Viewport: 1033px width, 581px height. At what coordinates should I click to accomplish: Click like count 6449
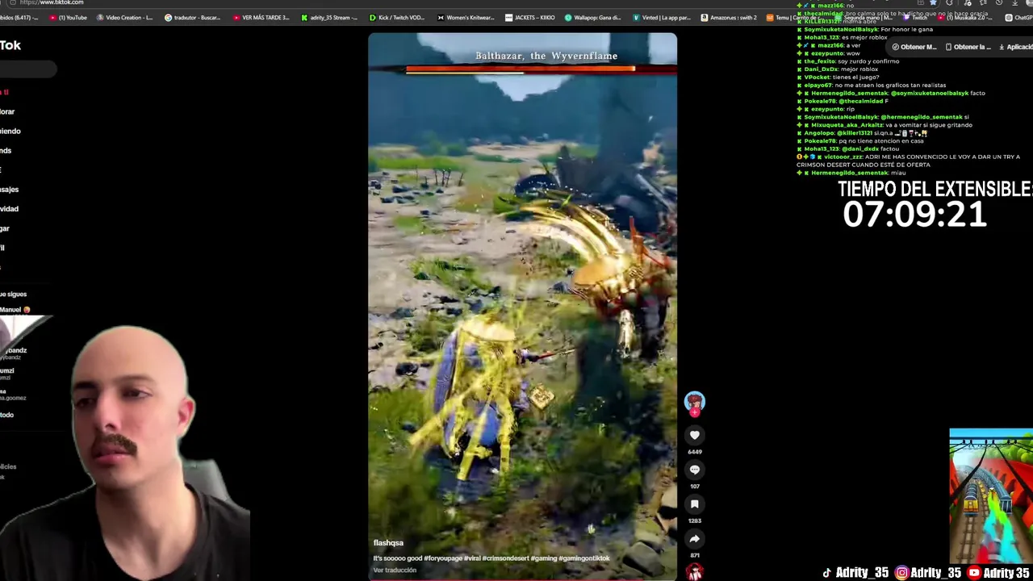[x=694, y=452]
